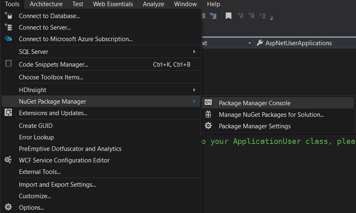This screenshot has height=213, width=356.
Task: Click the next bookmark toolbar icon
Action: pos(251,16)
